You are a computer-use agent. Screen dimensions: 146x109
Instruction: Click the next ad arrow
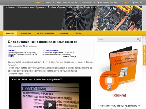12,56
